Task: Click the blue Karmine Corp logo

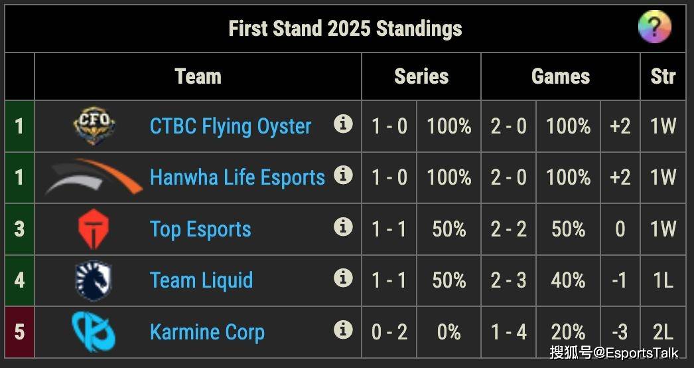Action: coord(94,331)
